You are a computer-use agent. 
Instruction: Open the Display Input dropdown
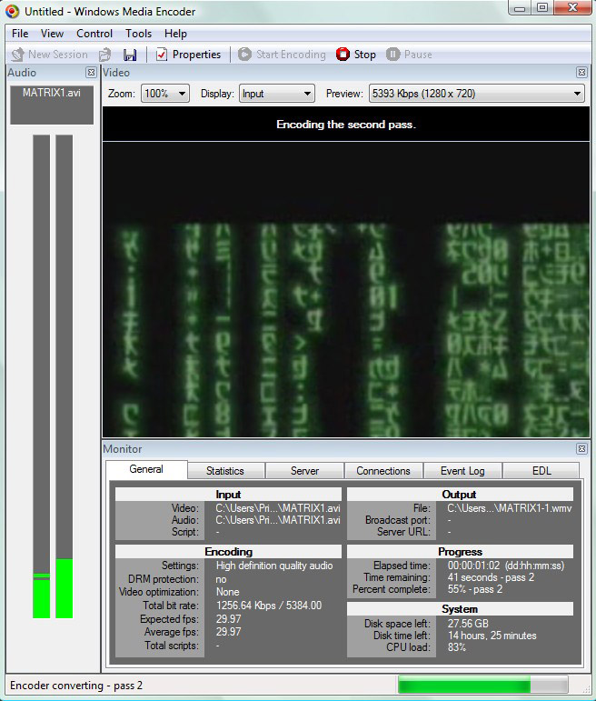coord(277,94)
